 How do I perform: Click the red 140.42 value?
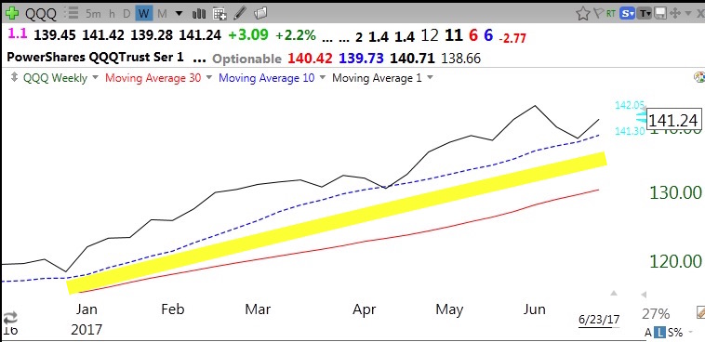tap(310, 58)
